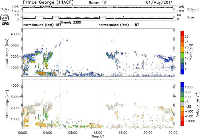Click the 'Nave' legend label

190,17
